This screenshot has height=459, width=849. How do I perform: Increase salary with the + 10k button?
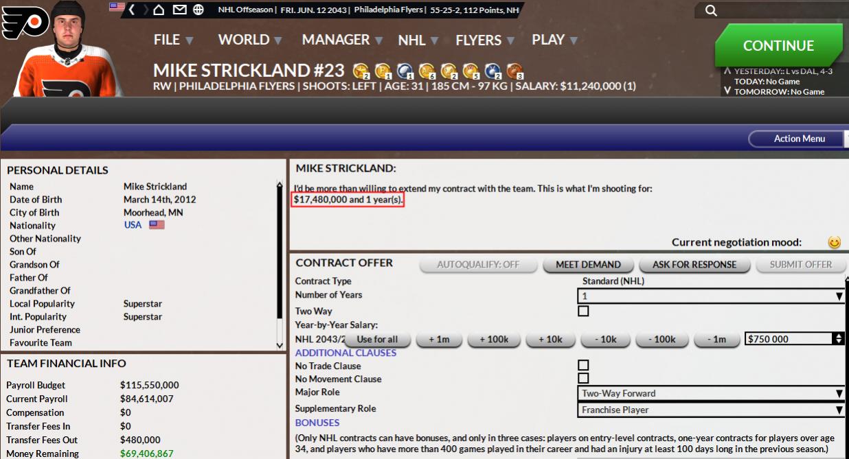(x=550, y=339)
